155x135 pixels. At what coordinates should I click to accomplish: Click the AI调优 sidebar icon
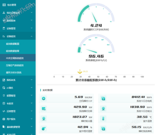(x=4, y=88)
